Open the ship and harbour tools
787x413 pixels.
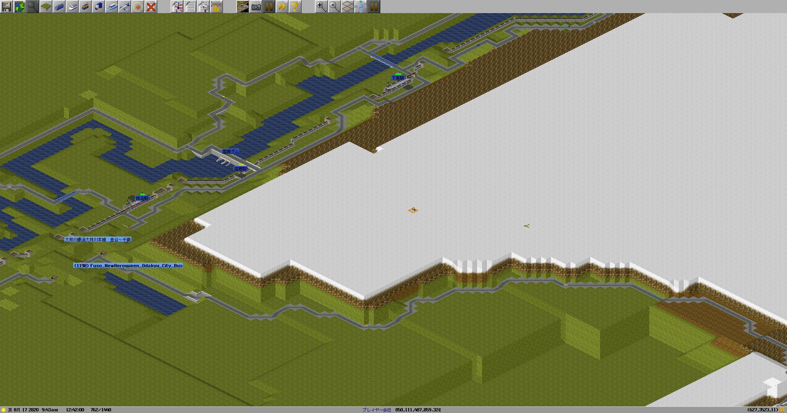[111, 7]
